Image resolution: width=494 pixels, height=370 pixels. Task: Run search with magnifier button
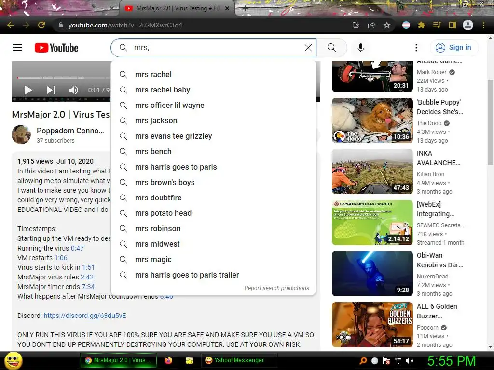pos(331,48)
